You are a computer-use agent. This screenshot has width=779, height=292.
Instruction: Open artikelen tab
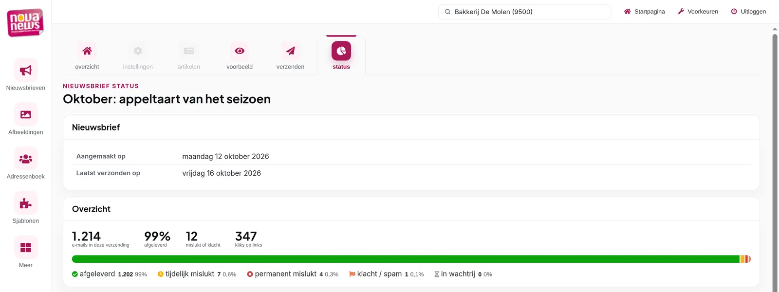pos(189,55)
